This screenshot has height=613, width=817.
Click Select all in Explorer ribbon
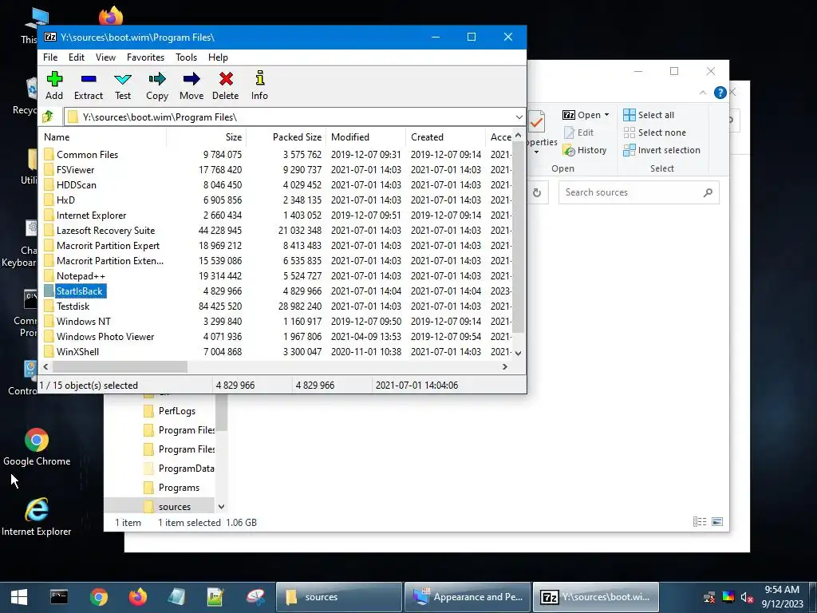[649, 115]
